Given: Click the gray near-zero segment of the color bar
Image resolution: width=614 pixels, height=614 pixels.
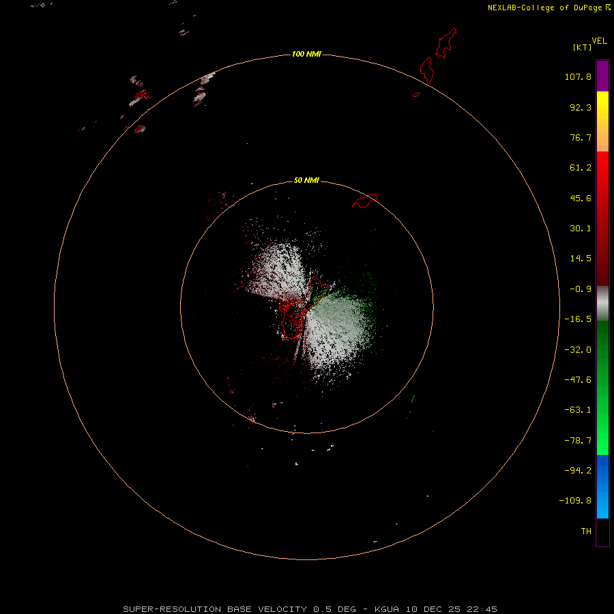Looking at the screenshot, I should (x=602, y=304).
